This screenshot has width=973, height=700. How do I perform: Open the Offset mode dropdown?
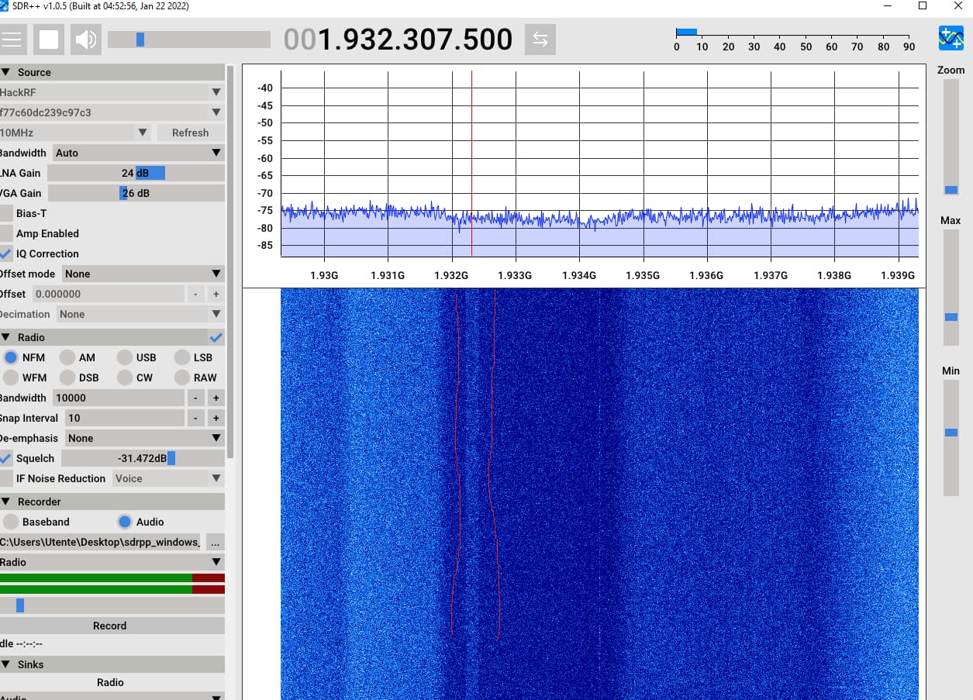click(143, 274)
